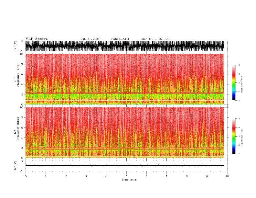Click the ch.2 spectrogram color scale bar

pyautogui.click(x=234, y=136)
